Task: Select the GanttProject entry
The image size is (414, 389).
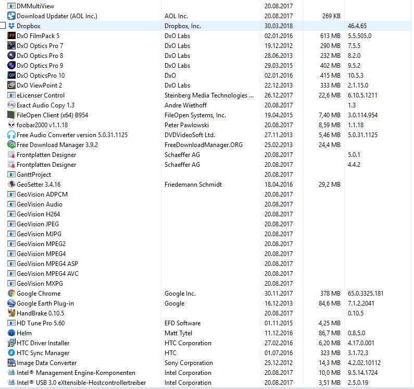Action: click(x=34, y=175)
